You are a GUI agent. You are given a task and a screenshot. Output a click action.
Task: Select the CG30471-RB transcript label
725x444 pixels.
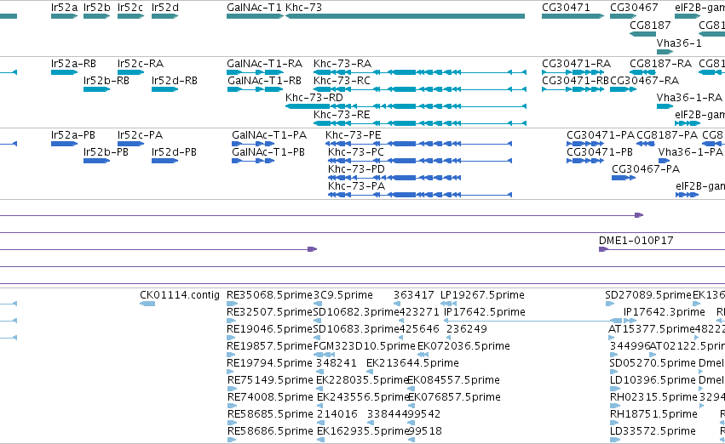[x=576, y=80]
